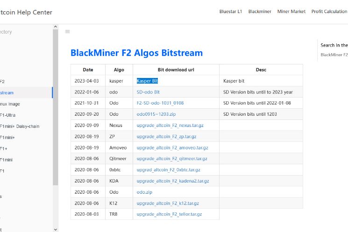Click the SD-odo Bit download link
This screenshot has width=348, height=232.
tap(148, 92)
